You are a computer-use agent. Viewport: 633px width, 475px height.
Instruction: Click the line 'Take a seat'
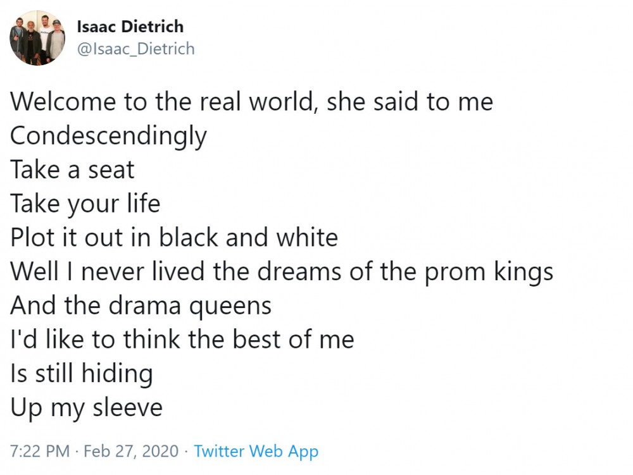[x=72, y=170]
